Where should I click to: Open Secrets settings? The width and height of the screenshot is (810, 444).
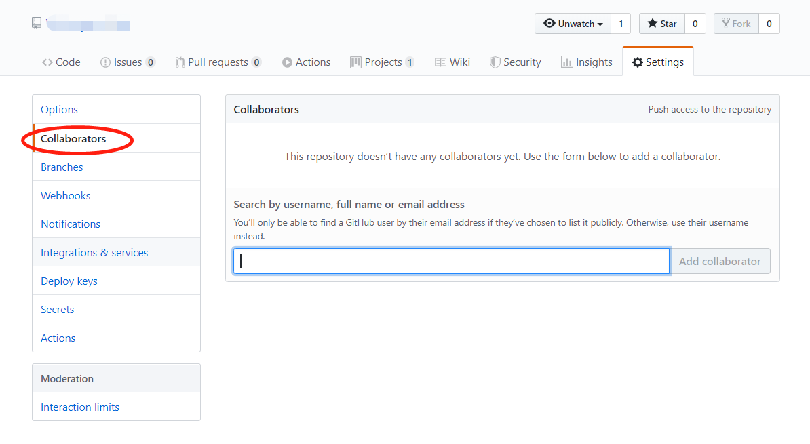point(116,309)
